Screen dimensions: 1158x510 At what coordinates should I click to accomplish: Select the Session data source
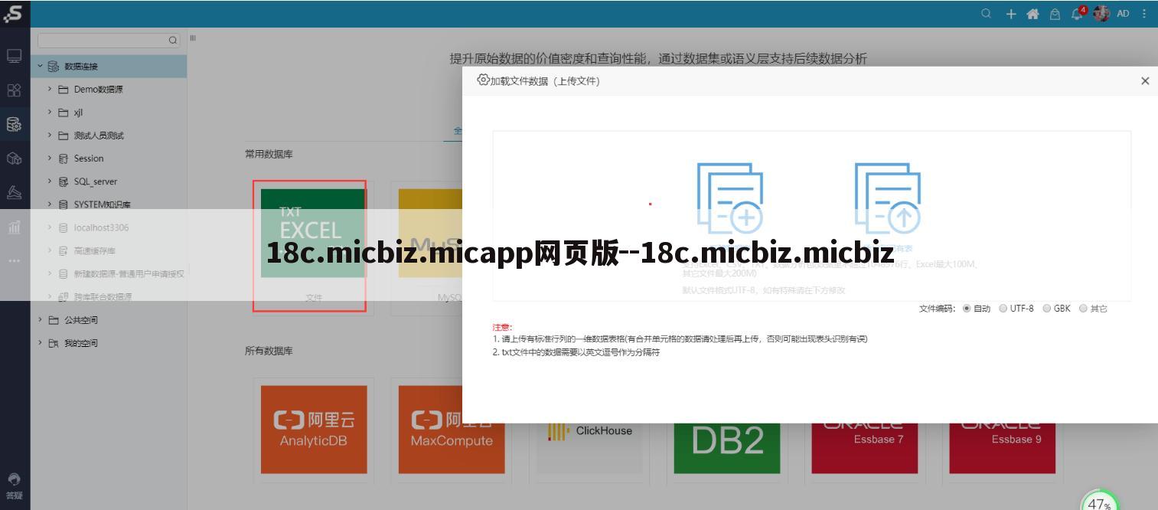click(89, 159)
